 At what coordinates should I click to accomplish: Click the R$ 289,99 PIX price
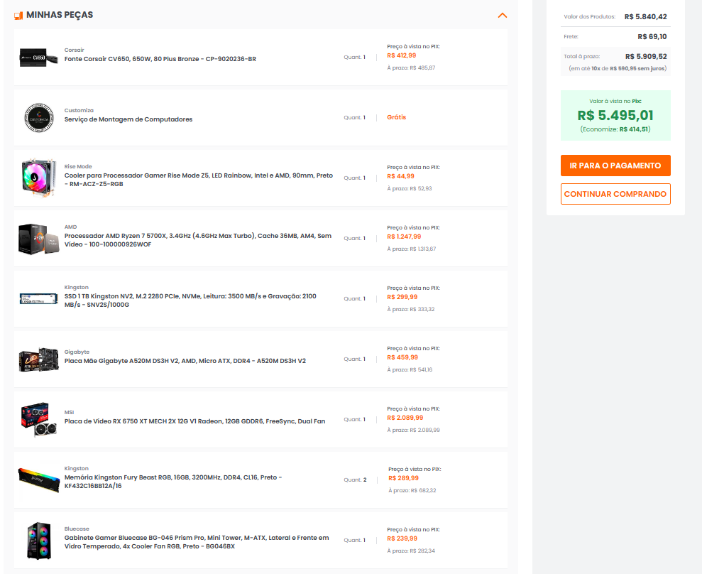[404, 479]
